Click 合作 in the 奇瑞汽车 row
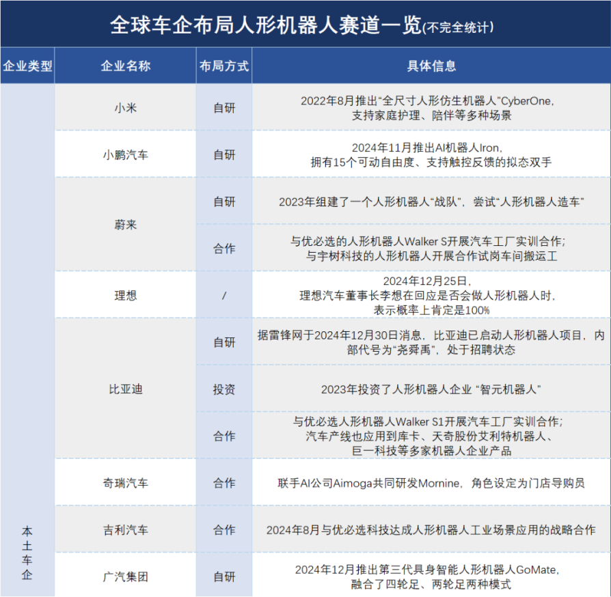This screenshot has height=597, width=611. click(x=224, y=483)
